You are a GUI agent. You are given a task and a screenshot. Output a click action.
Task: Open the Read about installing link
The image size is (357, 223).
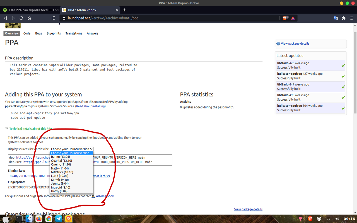coord(91,106)
